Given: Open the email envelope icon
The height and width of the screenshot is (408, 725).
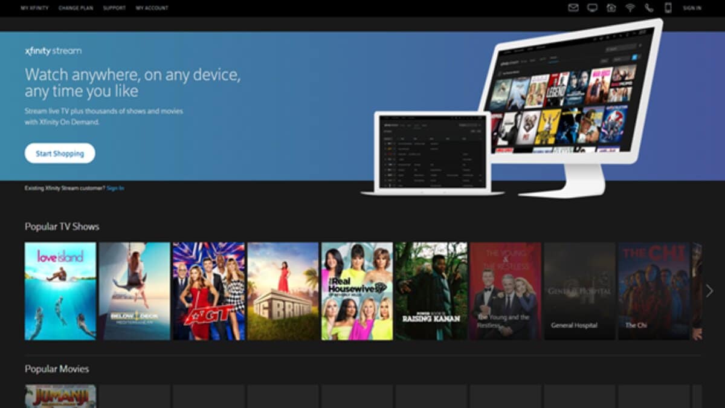Looking at the screenshot, I should pyautogui.click(x=573, y=8).
